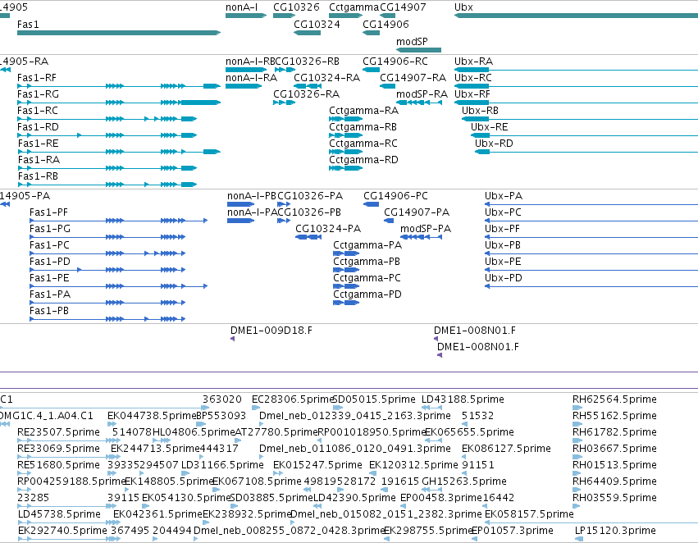
Task: Click EST LD45738.5prime
Action: click(69, 522)
